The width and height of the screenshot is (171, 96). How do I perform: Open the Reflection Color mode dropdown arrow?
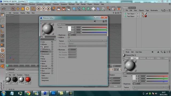point(67,27)
